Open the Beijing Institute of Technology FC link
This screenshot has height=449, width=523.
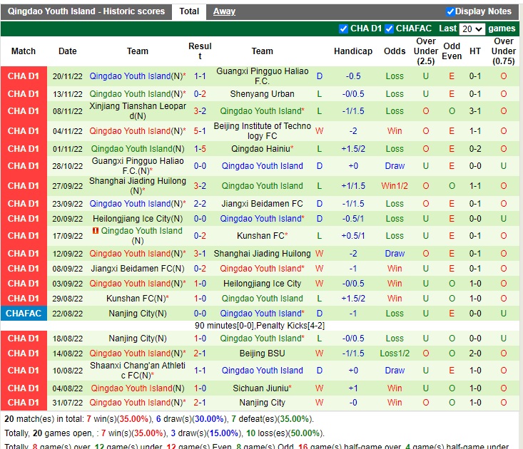[x=262, y=131]
